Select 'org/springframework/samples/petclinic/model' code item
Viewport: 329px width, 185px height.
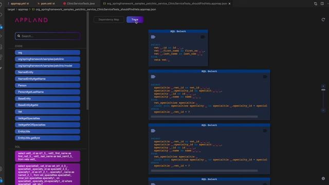[47, 66]
